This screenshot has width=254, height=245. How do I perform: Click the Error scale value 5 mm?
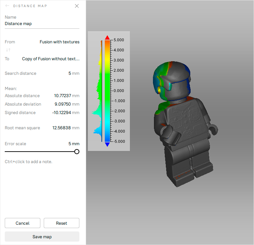(x=74, y=144)
